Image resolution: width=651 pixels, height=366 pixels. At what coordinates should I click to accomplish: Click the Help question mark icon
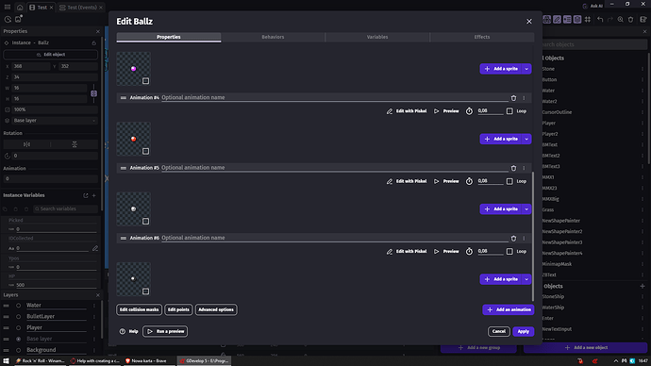point(123,331)
